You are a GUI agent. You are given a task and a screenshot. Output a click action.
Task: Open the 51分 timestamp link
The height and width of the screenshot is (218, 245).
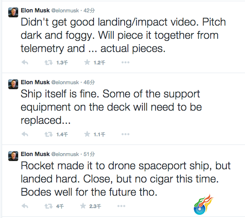89,154
